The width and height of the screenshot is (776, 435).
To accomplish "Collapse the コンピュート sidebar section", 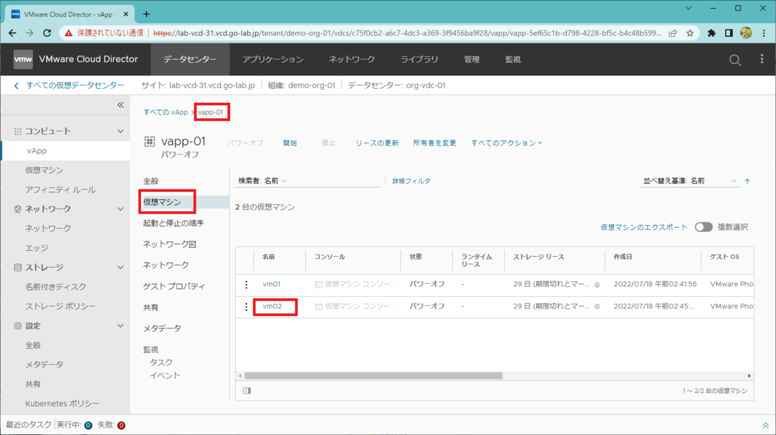I will 120,131.
